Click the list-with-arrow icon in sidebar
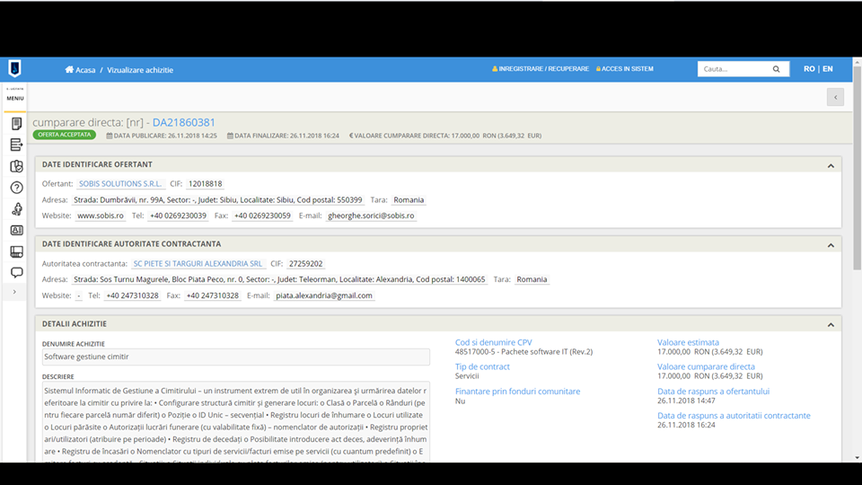 [x=16, y=145]
